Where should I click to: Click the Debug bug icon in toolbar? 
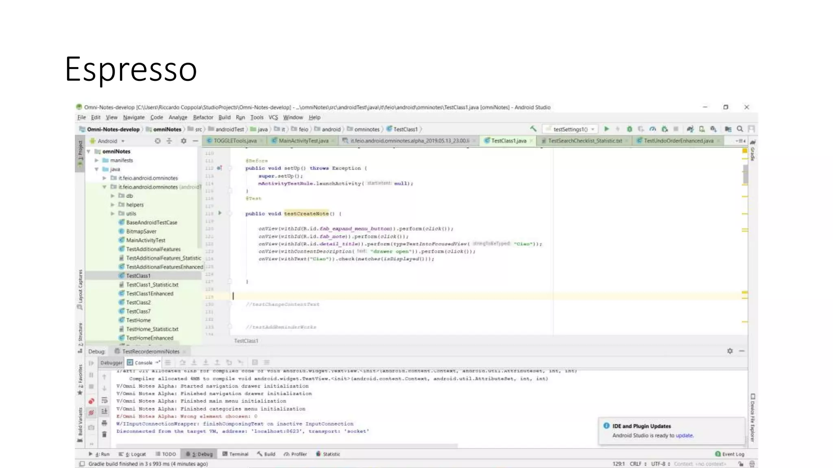click(x=629, y=129)
